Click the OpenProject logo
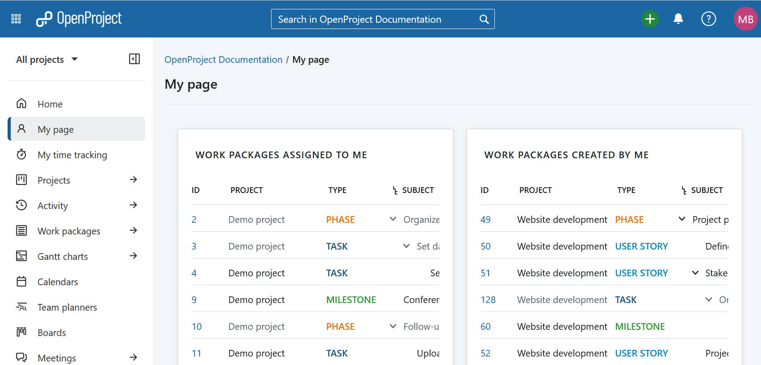 (x=79, y=19)
